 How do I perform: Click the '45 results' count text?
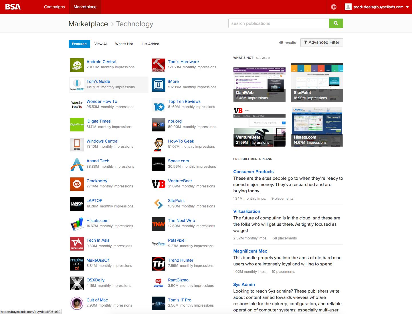click(x=287, y=43)
